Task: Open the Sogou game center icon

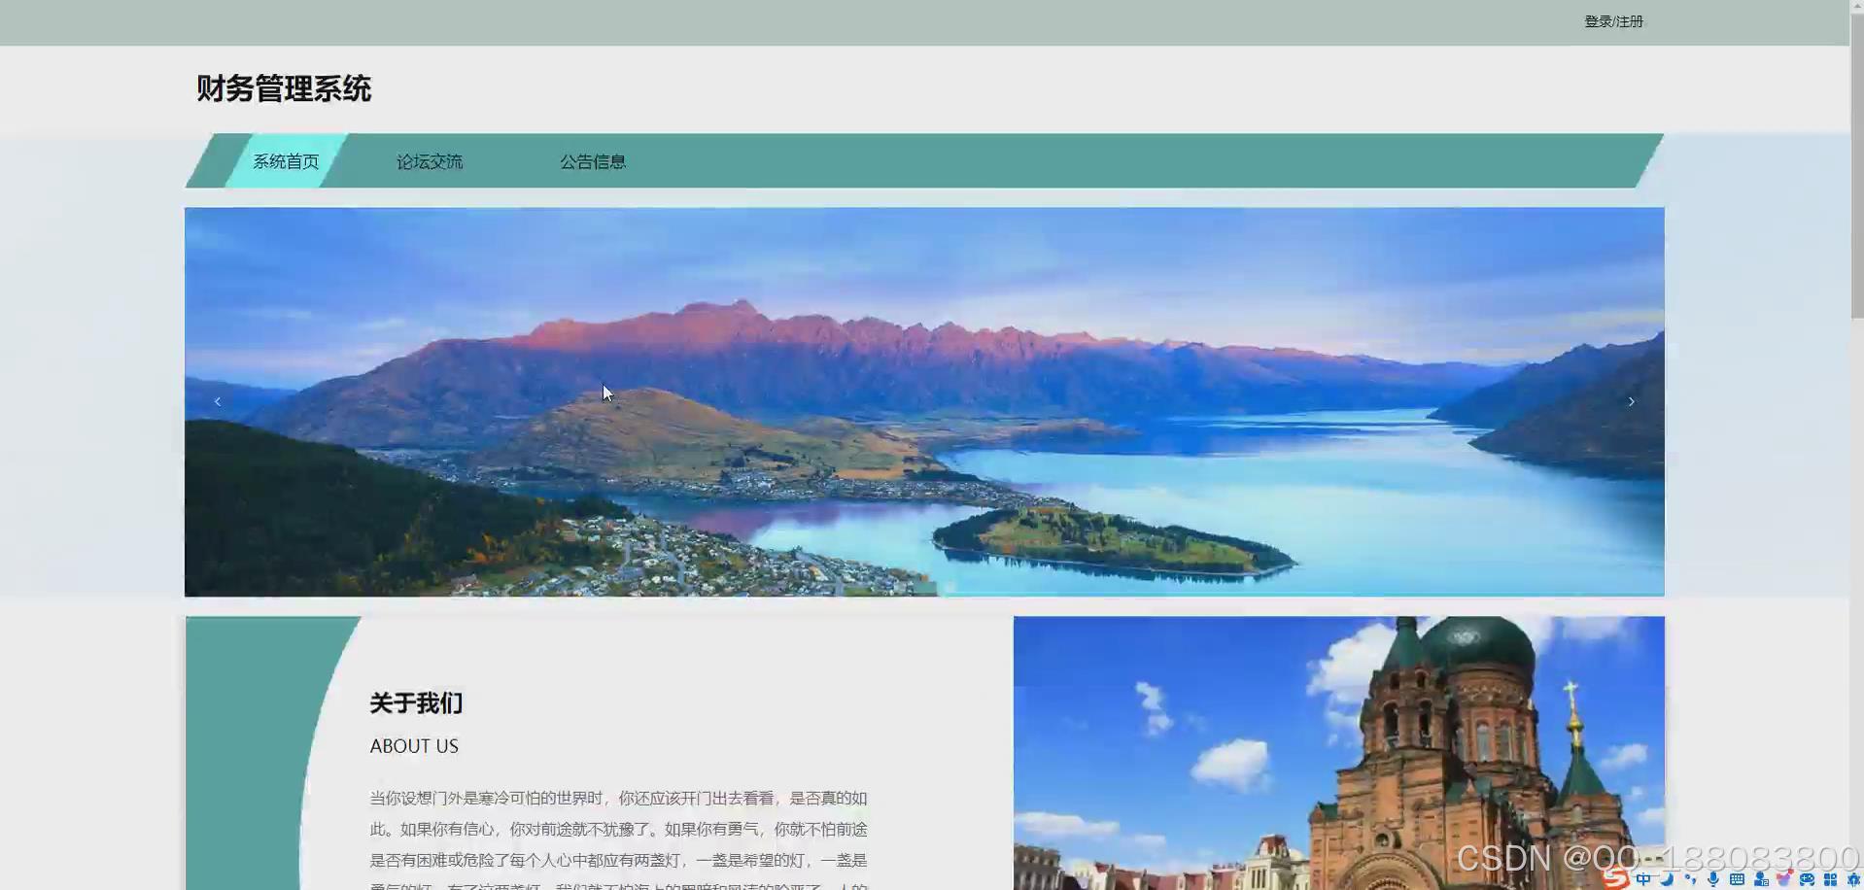Action: coord(1808,878)
